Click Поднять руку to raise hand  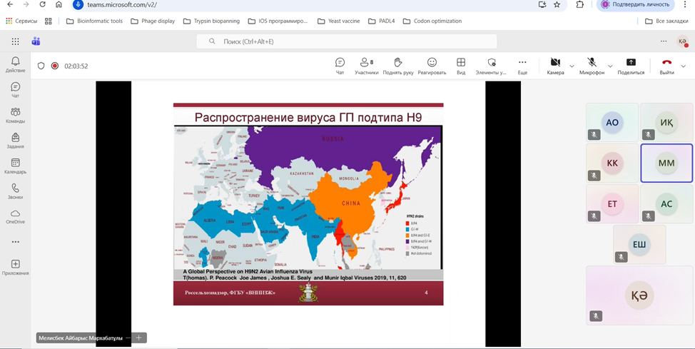coord(397,66)
